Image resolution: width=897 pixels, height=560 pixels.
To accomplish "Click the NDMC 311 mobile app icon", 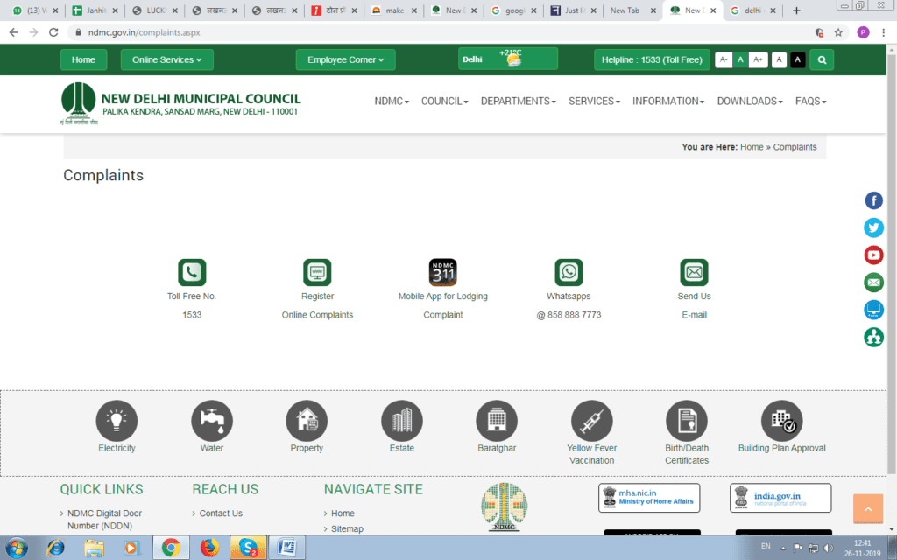I will 442,272.
